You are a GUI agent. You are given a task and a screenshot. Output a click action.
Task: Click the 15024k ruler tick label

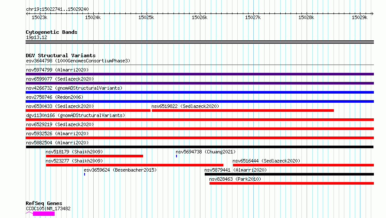[93, 17]
